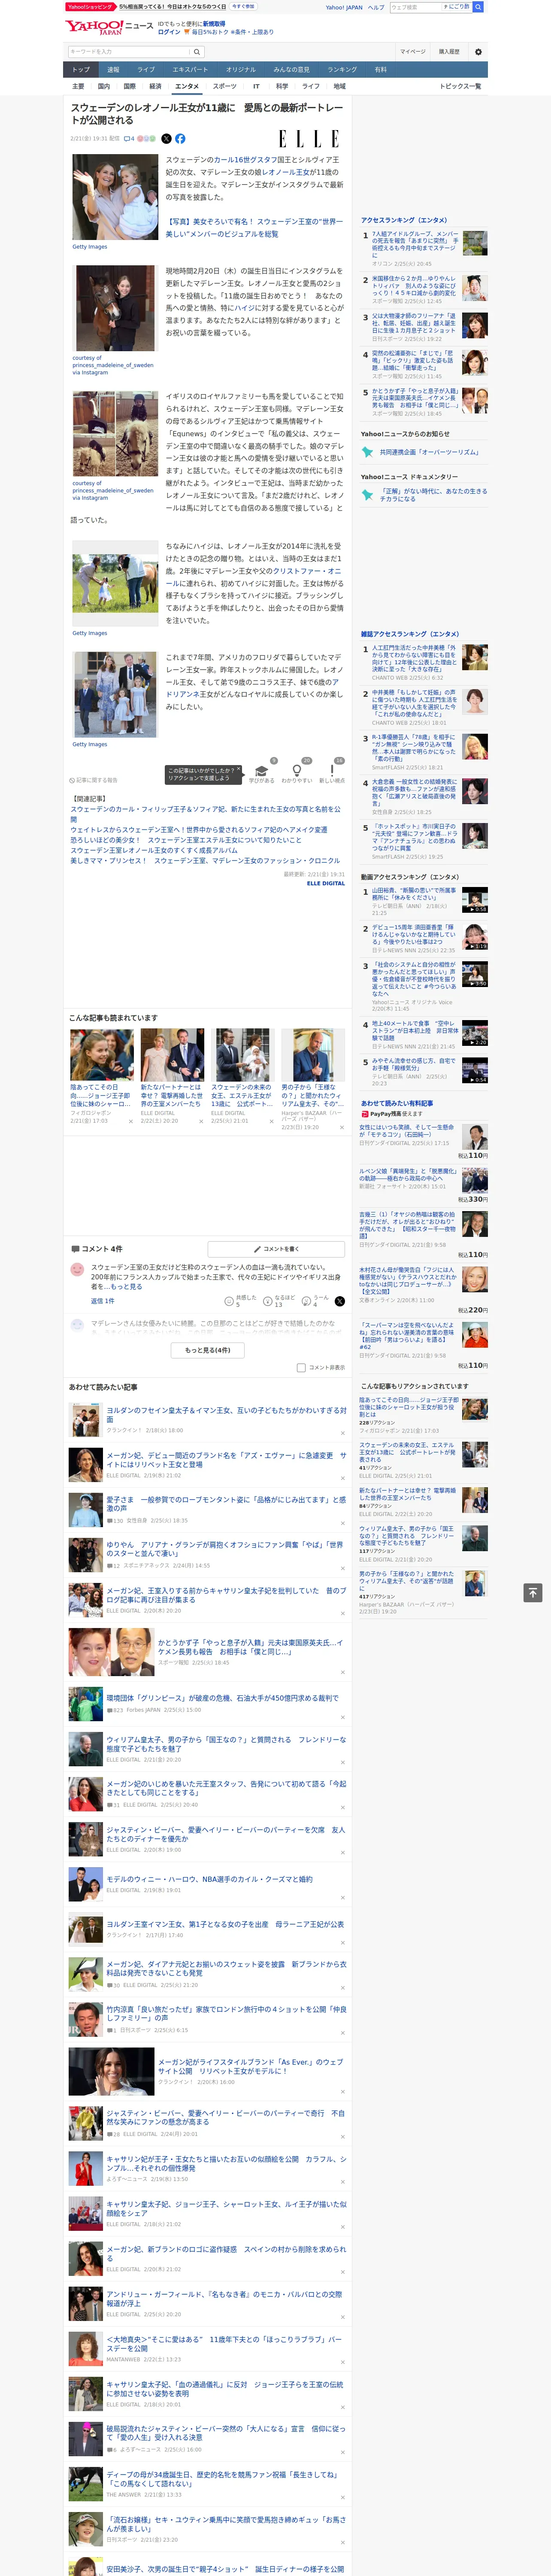Open トピックス一覧 link

tap(460, 86)
